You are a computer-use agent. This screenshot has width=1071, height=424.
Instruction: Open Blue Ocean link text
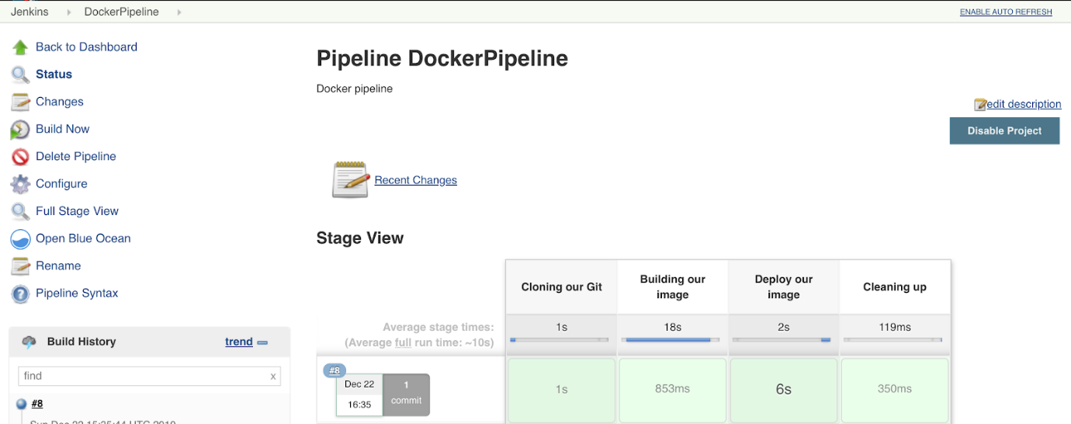point(83,238)
